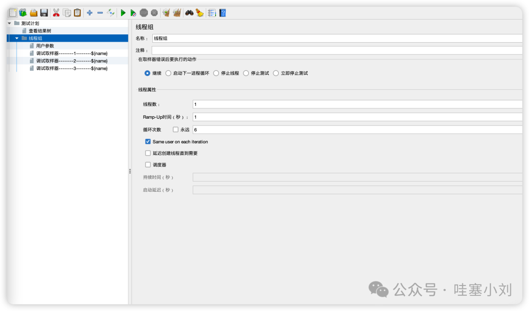Click the Stop test octagon icon
This screenshot has width=529, height=311.
click(144, 13)
